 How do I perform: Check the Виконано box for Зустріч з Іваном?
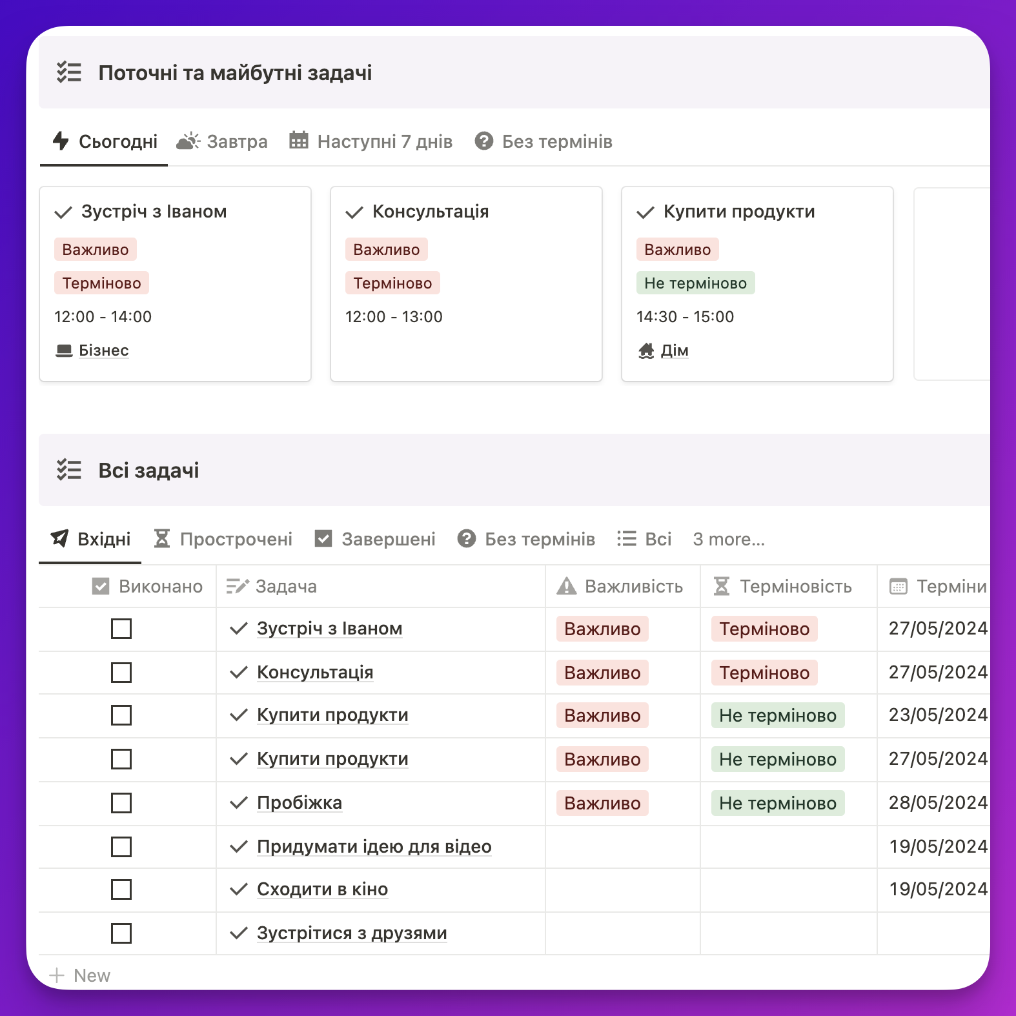pos(121,629)
